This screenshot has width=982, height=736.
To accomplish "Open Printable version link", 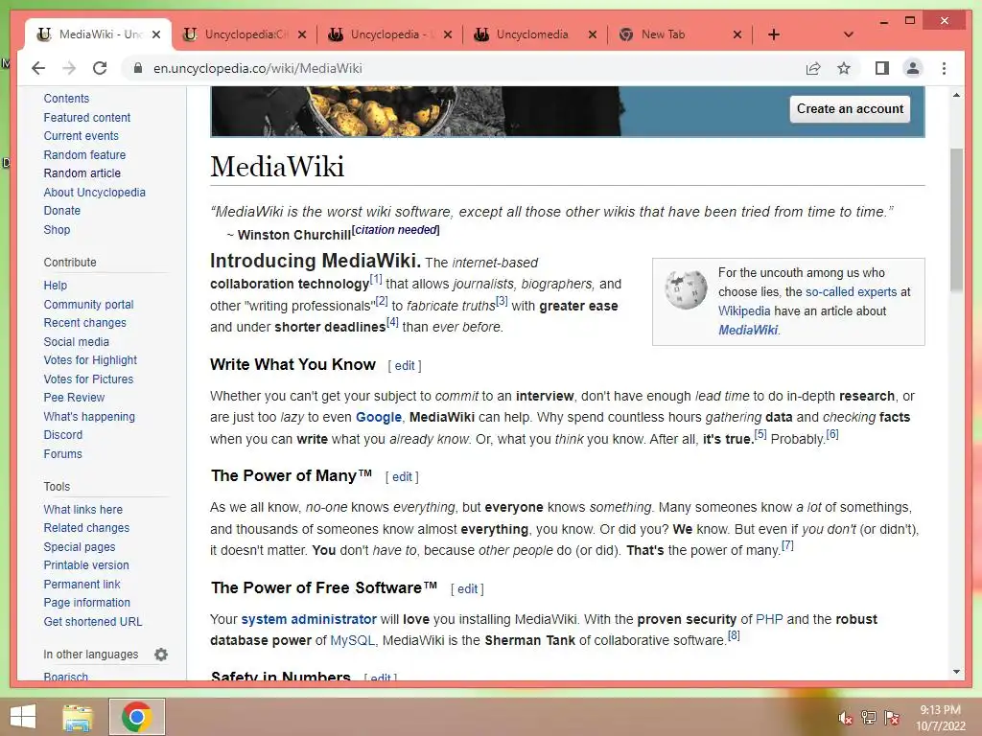I will pos(86,565).
